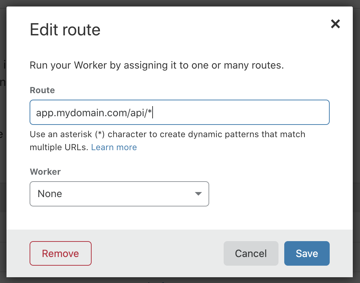The width and height of the screenshot is (360, 283).
Task: Select the None value in Worker dropdown
Action: point(50,194)
